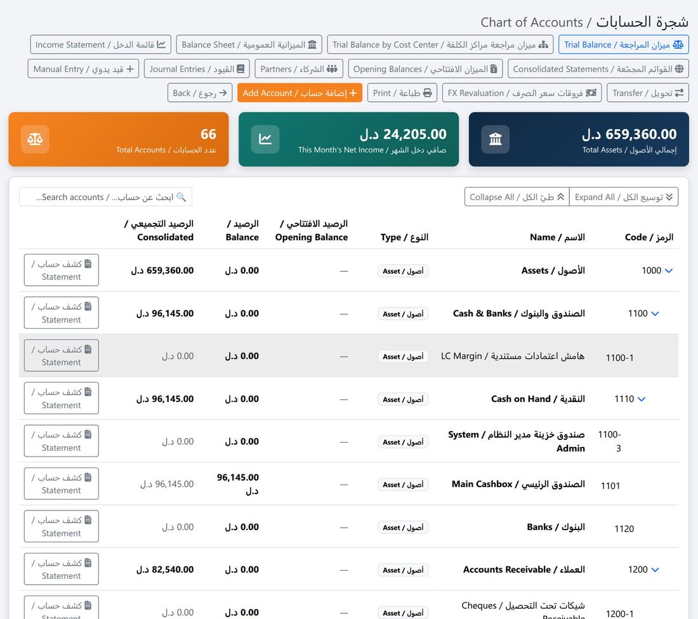This screenshot has width=698, height=619.
Task: Collapse the 1200 Accounts Receivable chevron
Action: pos(655,569)
